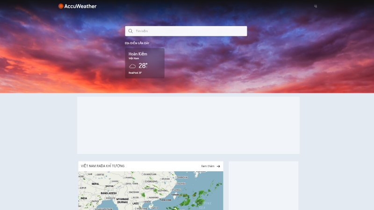Open the hamburger menu in the header
Screen dimensions: 374x210
[x=316, y=6]
